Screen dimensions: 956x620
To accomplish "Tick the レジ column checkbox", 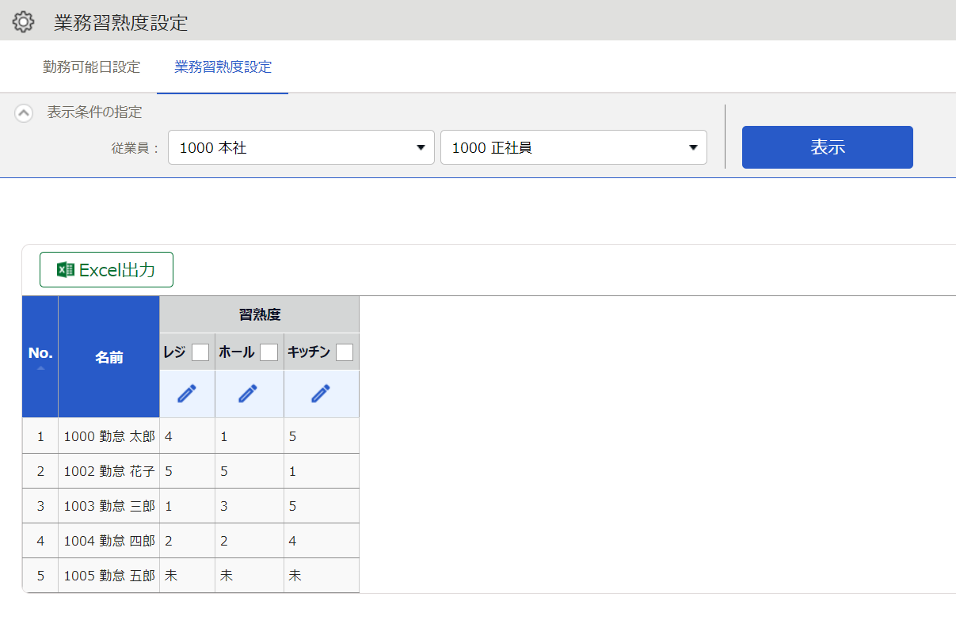I will coord(200,352).
